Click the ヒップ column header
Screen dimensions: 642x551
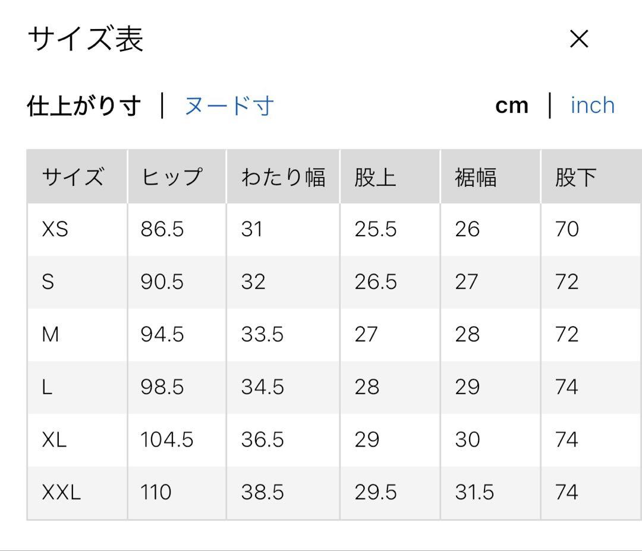[172, 177]
